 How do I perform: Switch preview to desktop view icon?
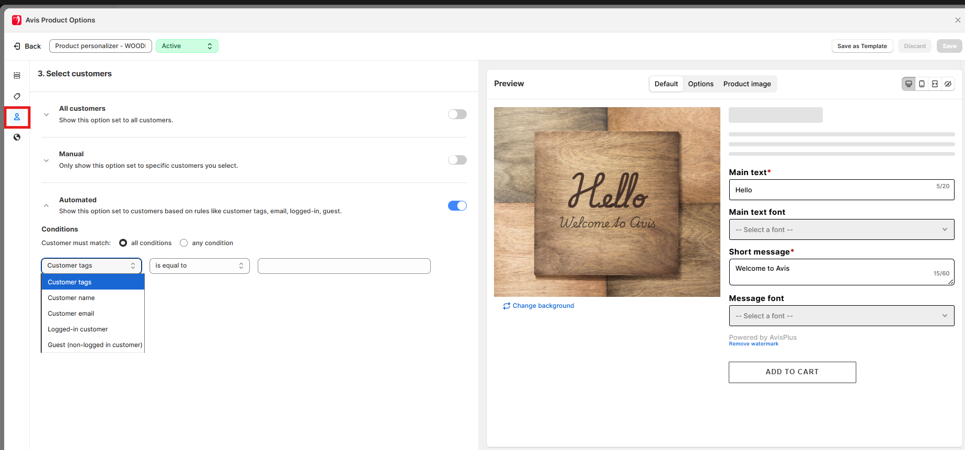tap(909, 84)
